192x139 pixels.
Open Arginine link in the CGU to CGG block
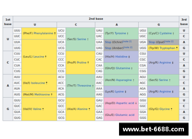(x=165, y=63)
